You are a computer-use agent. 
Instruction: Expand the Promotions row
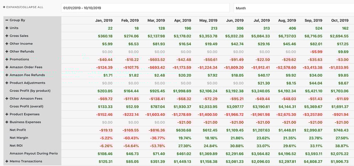pyautogui.click(x=7, y=59)
